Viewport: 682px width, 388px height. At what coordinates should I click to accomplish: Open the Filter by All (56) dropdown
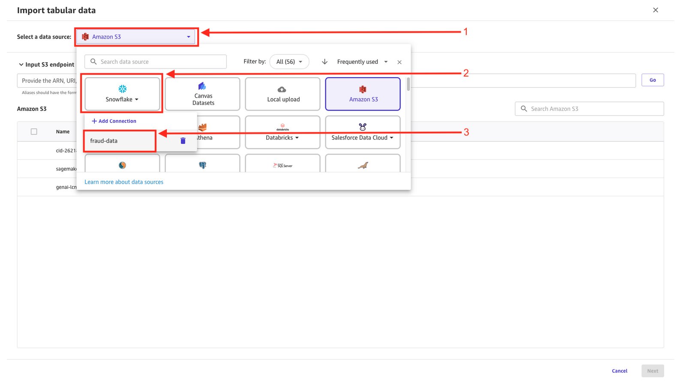[289, 62]
